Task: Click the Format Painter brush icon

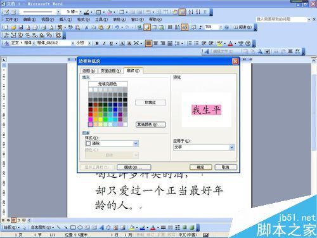Action: click(108, 27)
